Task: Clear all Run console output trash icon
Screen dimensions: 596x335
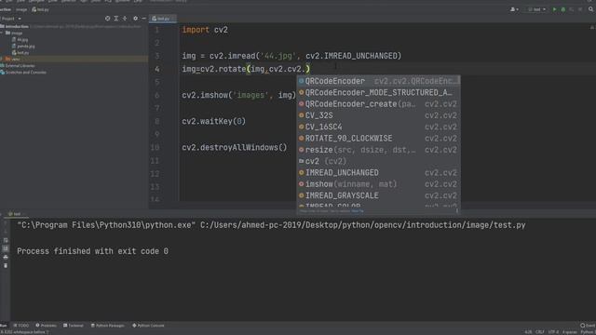Action: click(x=6, y=265)
